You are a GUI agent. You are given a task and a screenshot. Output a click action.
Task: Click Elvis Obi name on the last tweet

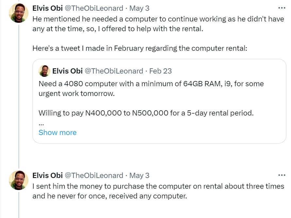[x=47, y=175]
